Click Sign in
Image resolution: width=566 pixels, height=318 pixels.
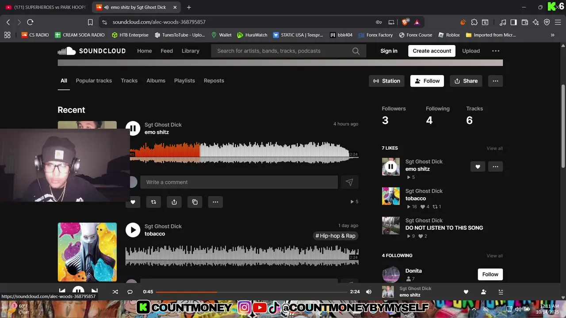pyautogui.click(x=389, y=51)
